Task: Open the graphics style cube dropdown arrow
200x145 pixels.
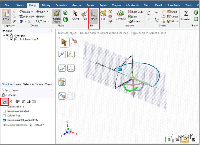Action: 25,21
